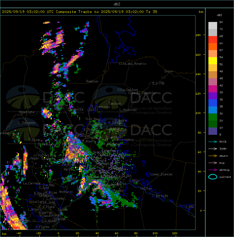This screenshot has width=234, height=237.
Task: Click the 'E_1-736' map label
Action: click(158, 83)
